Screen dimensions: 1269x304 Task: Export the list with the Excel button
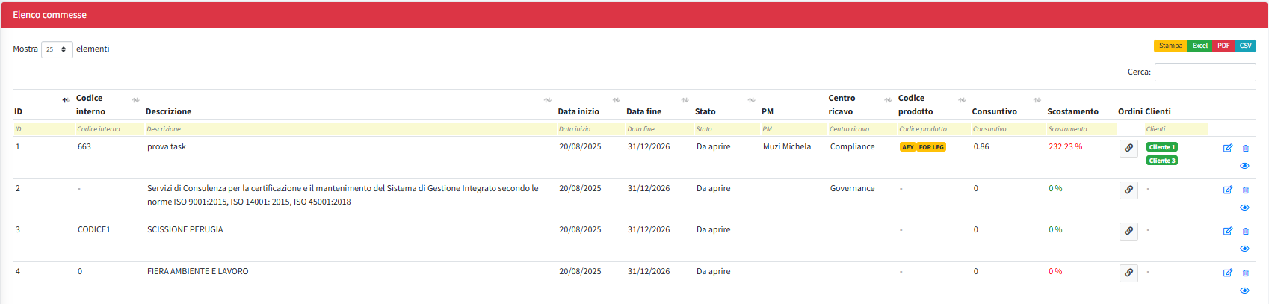1199,46
